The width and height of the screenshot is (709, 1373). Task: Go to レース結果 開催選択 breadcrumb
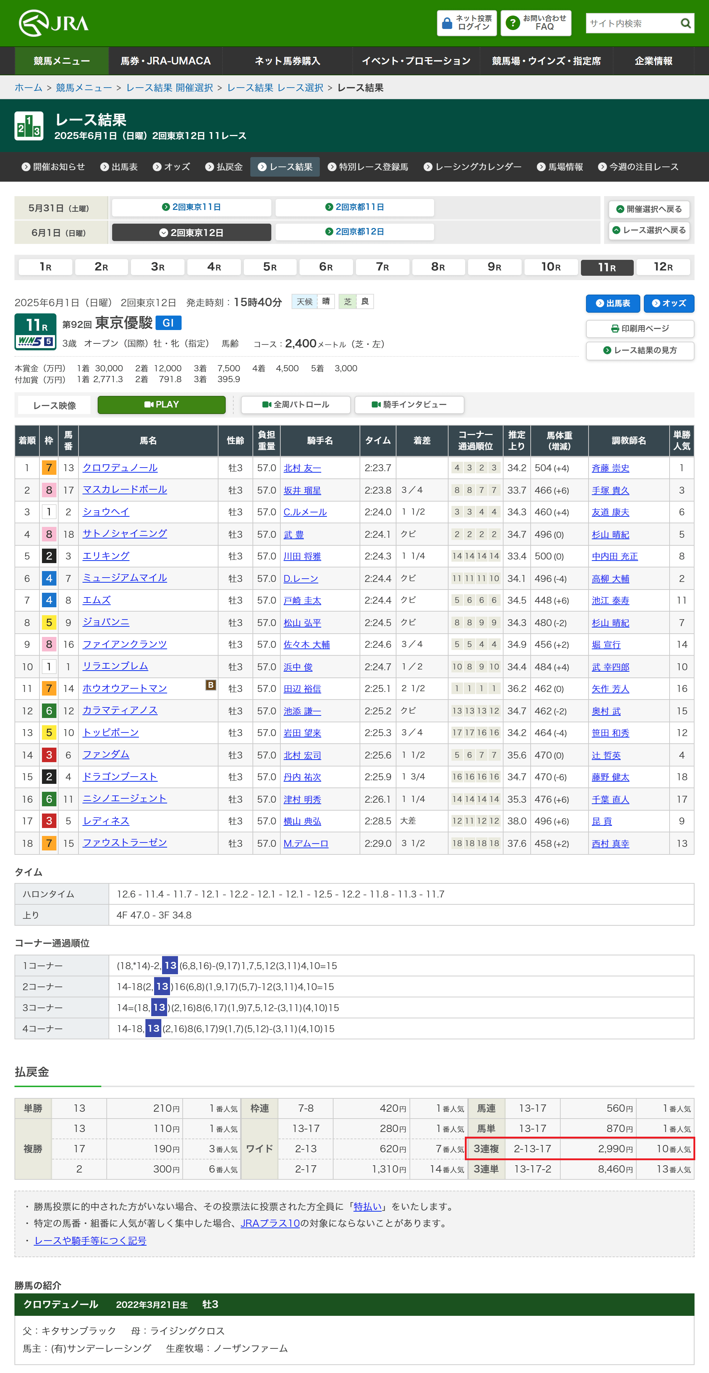pos(169,88)
